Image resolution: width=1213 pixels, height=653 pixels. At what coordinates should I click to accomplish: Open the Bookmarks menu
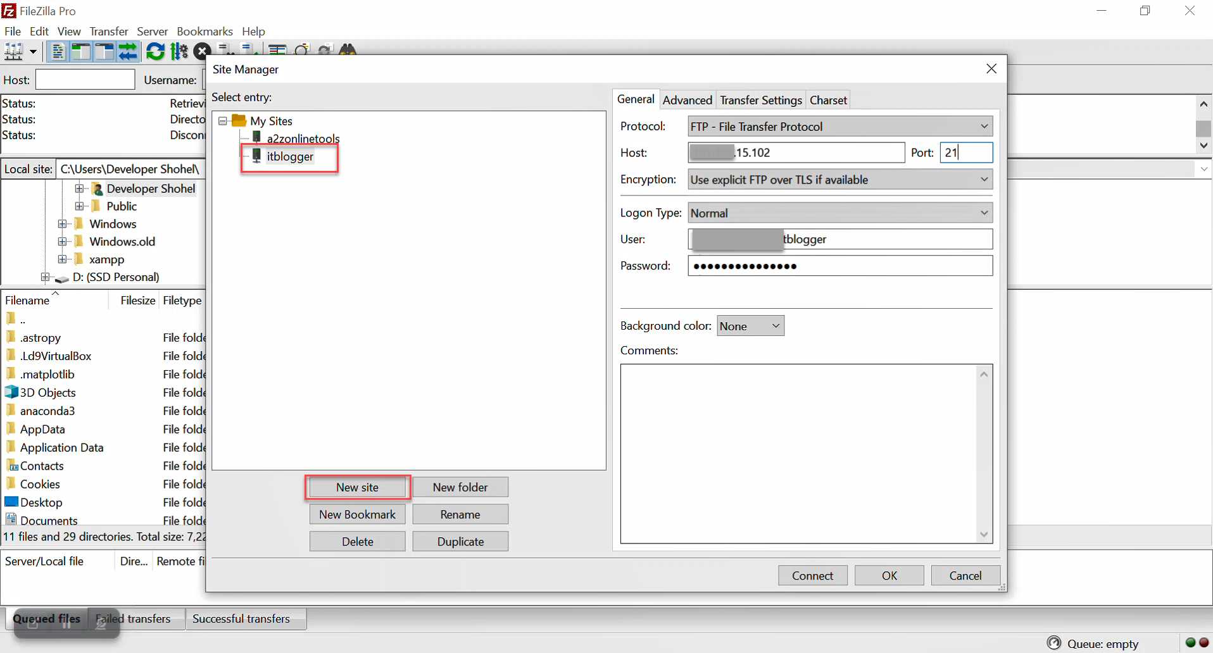(x=204, y=31)
